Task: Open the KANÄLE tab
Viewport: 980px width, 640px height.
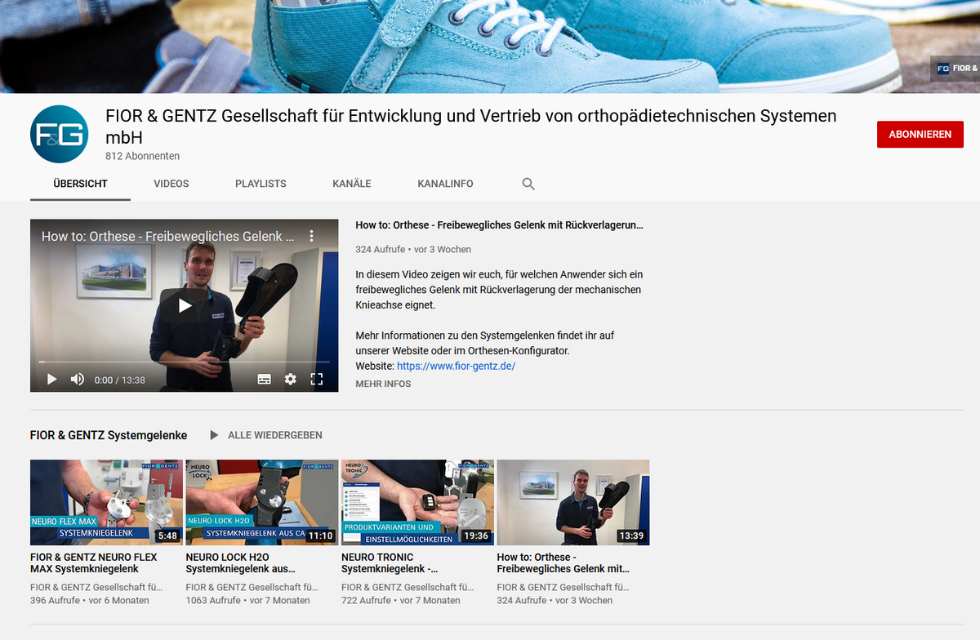Action: pyautogui.click(x=352, y=184)
